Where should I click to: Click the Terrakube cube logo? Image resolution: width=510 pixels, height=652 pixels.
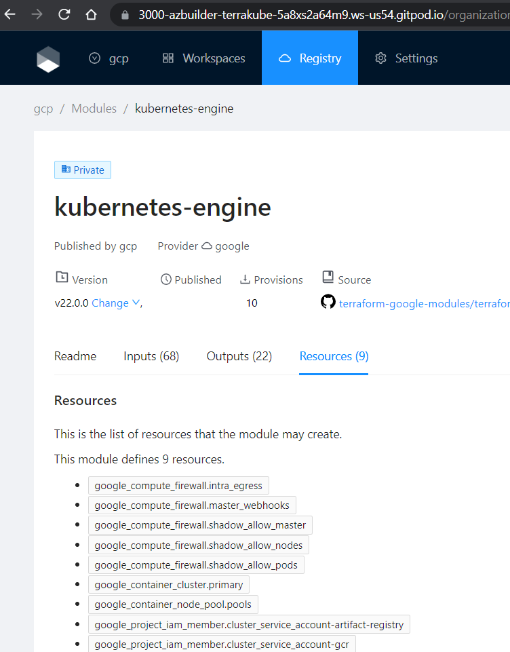point(48,59)
